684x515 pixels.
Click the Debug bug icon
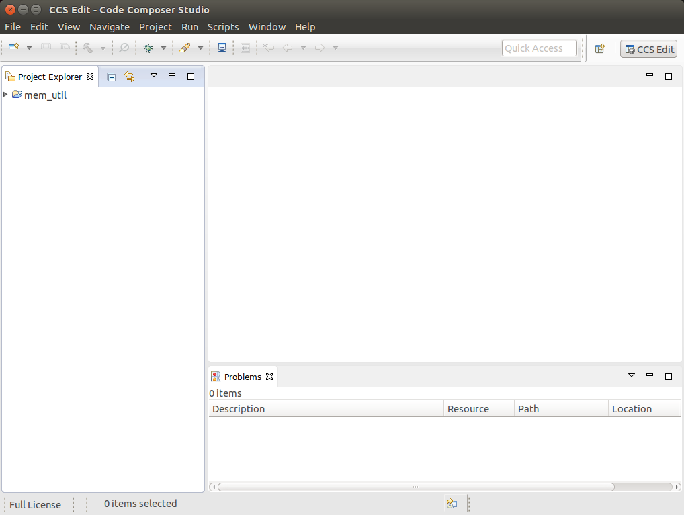(148, 48)
